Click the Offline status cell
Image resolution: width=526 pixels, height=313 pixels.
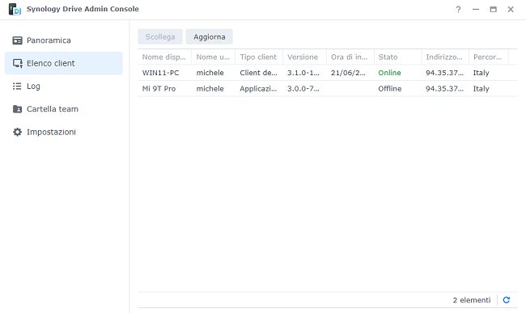pyautogui.click(x=390, y=89)
